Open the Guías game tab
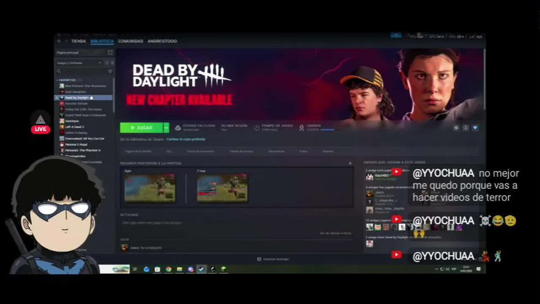Screen dimensions: 540x304 (303, 151)
